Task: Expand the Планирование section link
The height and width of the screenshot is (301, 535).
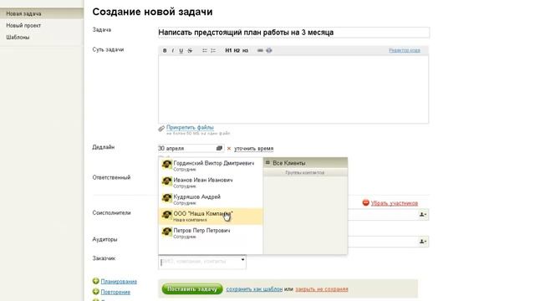Action: [x=119, y=282]
